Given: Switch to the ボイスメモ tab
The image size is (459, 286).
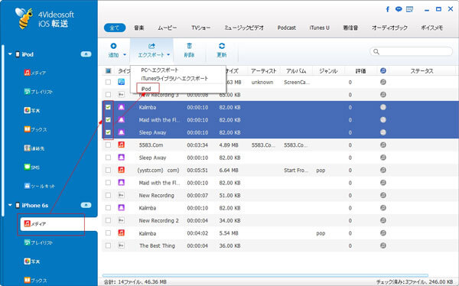Looking at the screenshot, I should [x=431, y=28].
